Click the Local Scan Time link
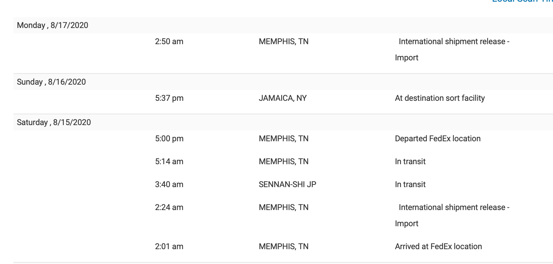 click(522, 1)
